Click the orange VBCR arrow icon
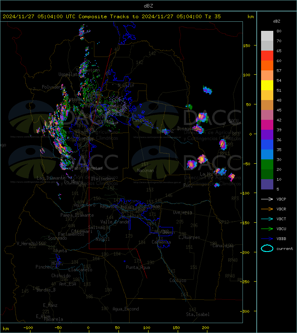This screenshot has height=333, width=297. coord(267,209)
